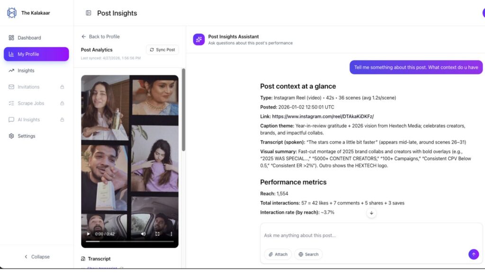Toggle web Search for the assistant
The image size is (485, 273).
[x=308, y=255]
